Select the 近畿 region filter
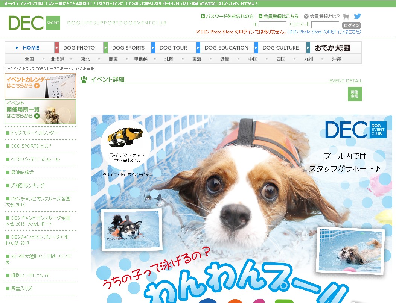The height and width of the screenshot is (303, 396). (224, 59)
